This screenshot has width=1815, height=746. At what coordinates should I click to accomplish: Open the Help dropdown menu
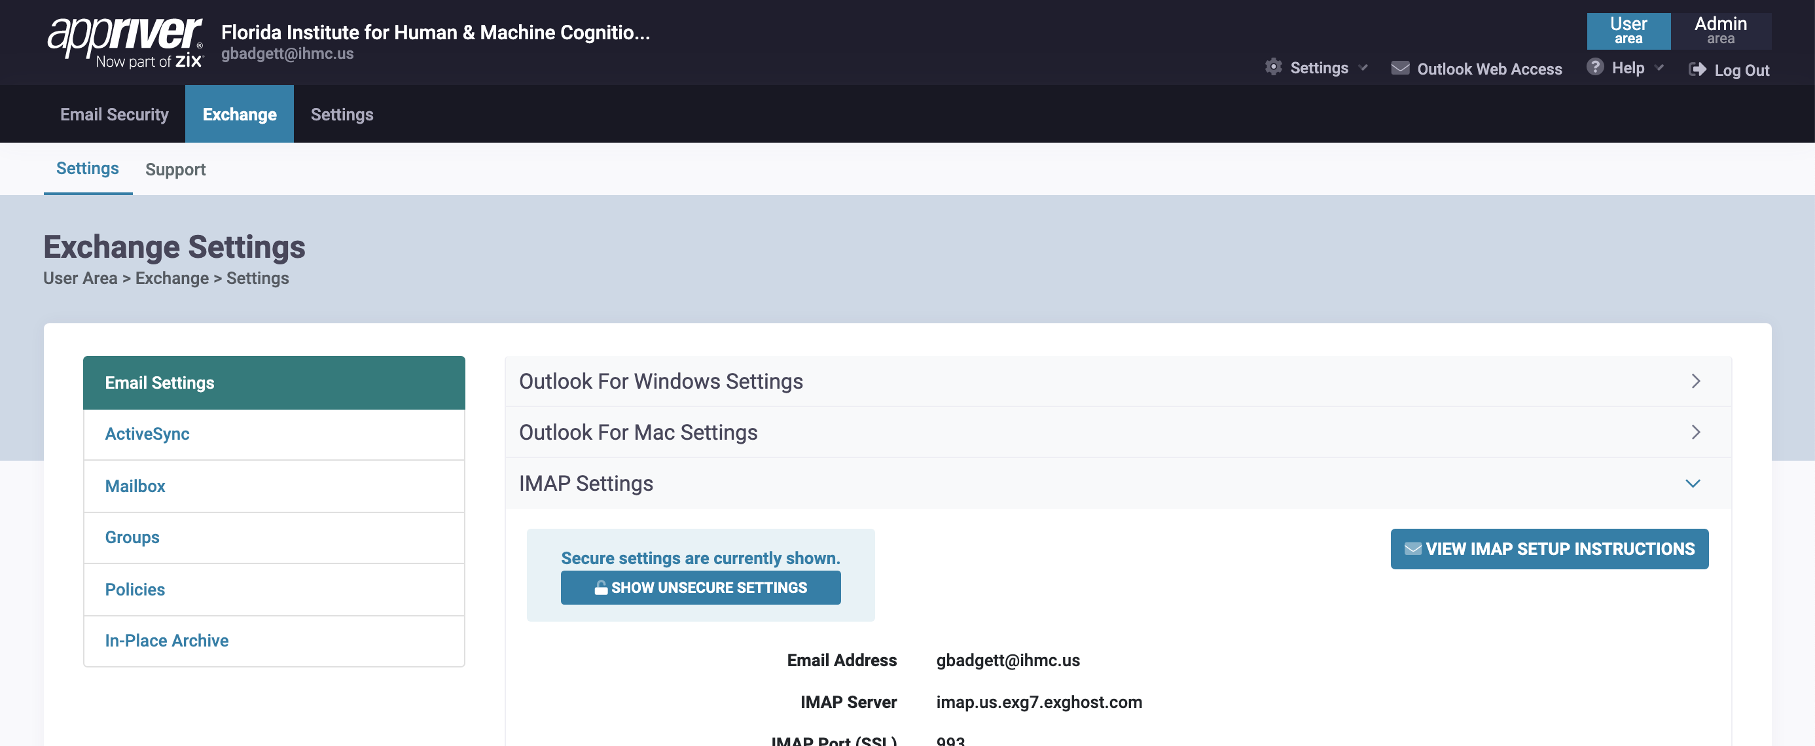click(x=1625, y=67)
